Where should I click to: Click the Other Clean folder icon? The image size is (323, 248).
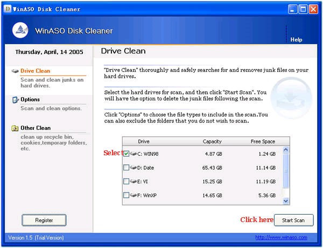coord(15,128)
